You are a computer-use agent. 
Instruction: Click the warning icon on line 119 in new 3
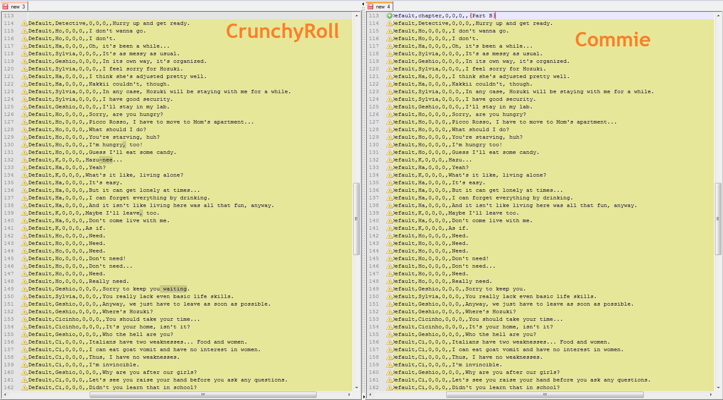[24, 61]
